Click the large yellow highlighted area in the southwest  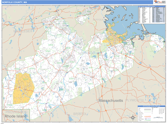tap(24, 87)
